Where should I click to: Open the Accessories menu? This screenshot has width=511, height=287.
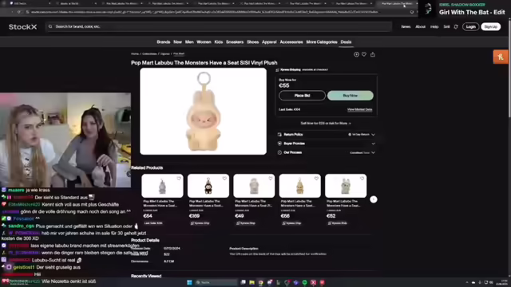tap(291, 42)
